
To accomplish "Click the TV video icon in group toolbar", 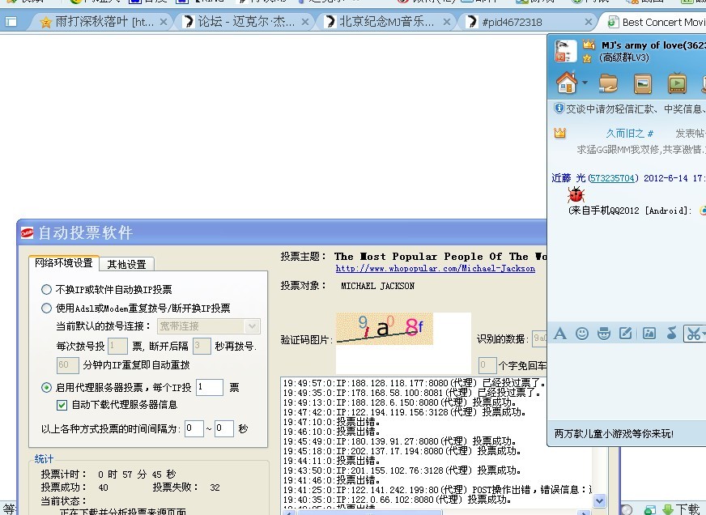I will (677, 83).
